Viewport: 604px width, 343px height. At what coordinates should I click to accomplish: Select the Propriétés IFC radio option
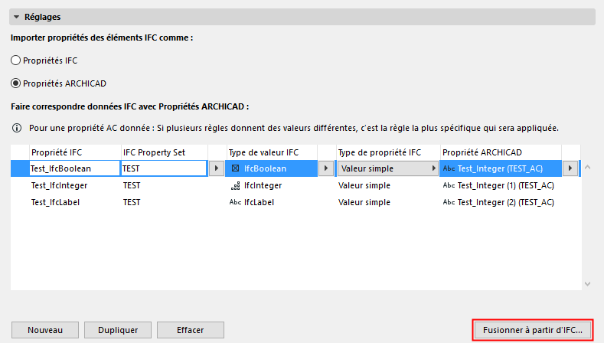(16, 60)
